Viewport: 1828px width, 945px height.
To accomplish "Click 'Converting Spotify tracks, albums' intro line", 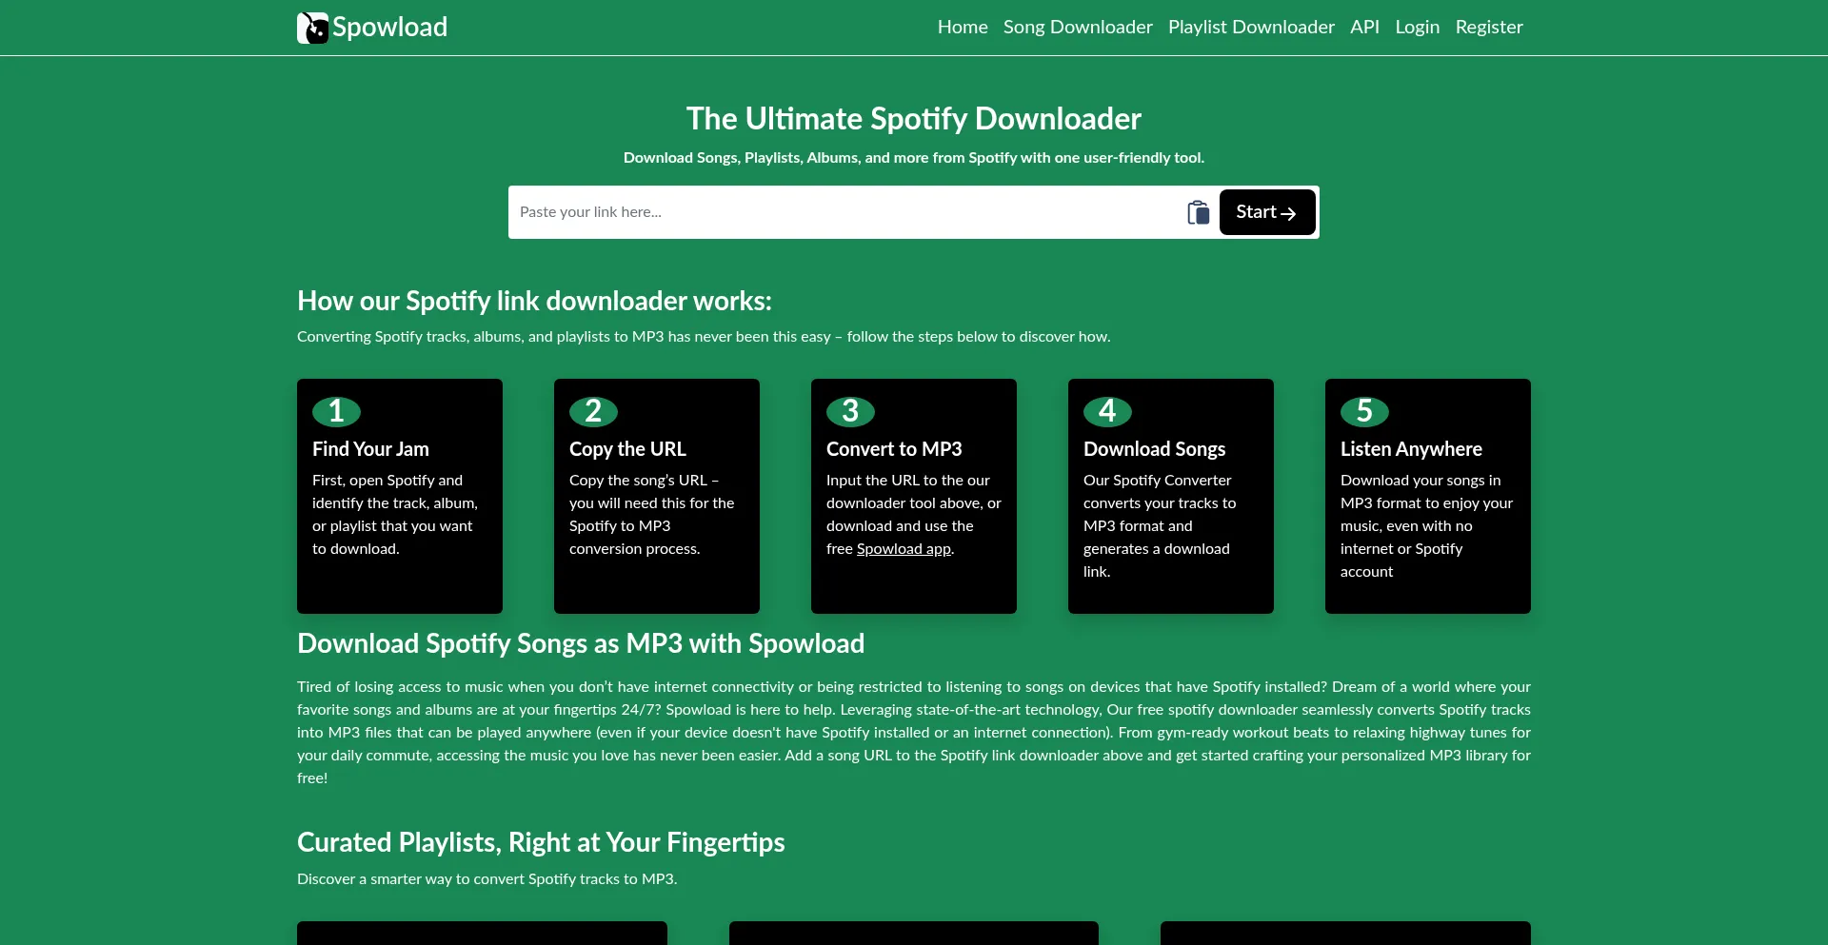I will pos(704,337).
